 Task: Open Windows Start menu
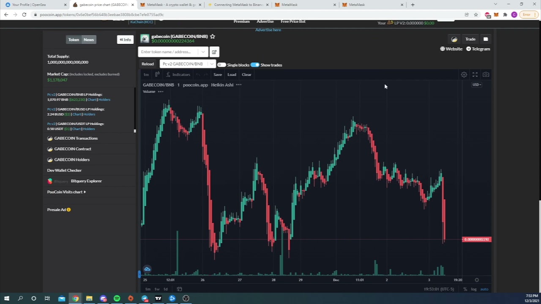(6, 299)
